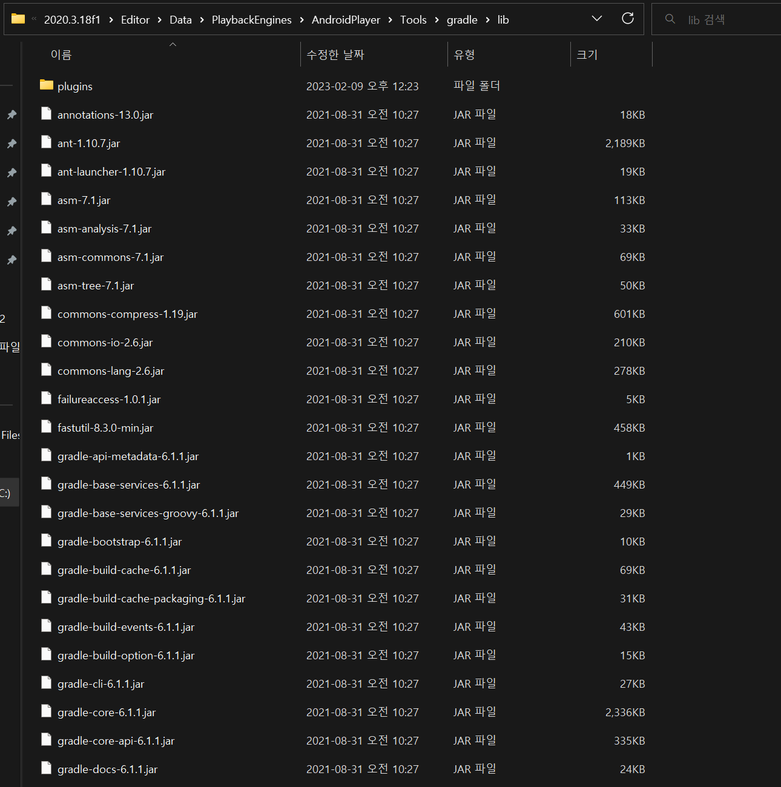
Task: Navigate to PlaybackEngines in the breadcrumb
Action: click(252, 20)
